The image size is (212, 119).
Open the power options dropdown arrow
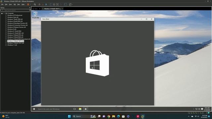30,4
